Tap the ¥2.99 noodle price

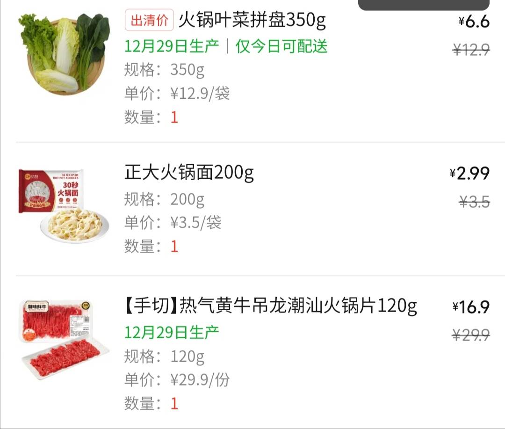coord(470,174)
